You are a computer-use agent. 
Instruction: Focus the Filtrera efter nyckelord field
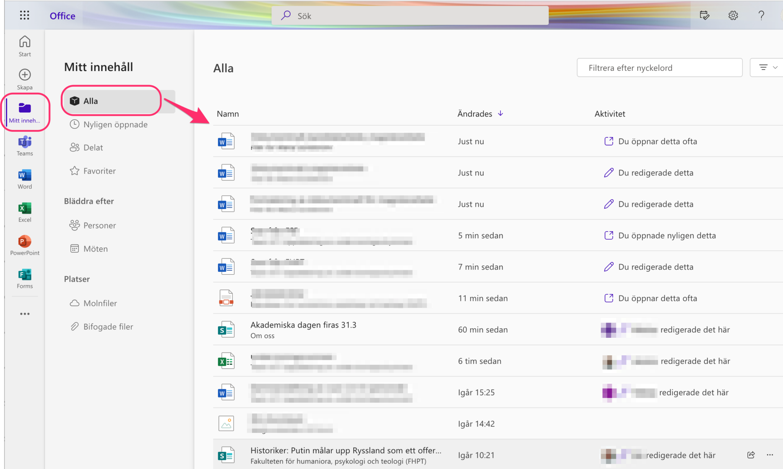(x=659, y=68)
